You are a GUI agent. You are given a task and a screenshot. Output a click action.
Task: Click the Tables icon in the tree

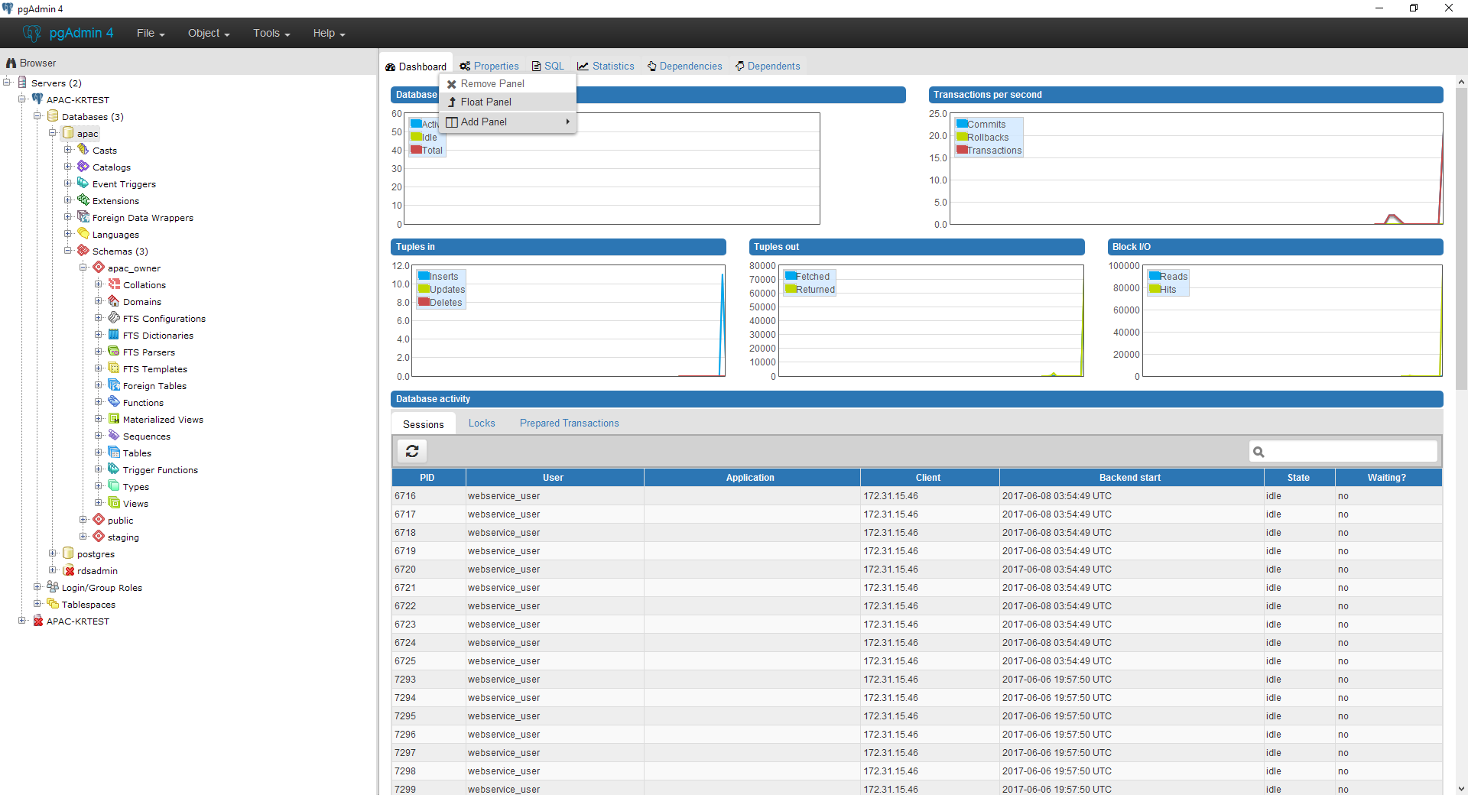click(x=114, y=453)
